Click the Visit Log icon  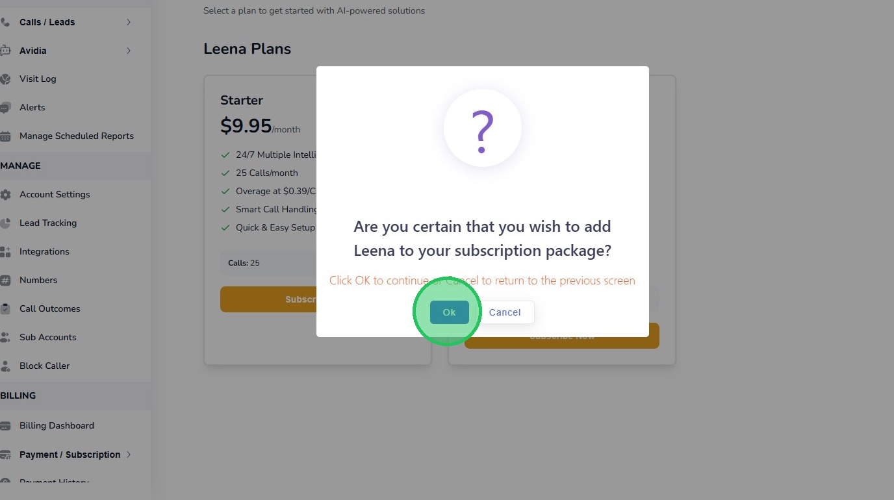(5, 79)
